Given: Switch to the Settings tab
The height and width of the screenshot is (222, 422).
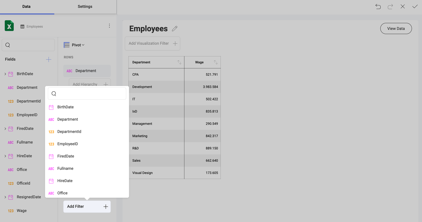Looking at the screenshot, I should coord(85,6).
